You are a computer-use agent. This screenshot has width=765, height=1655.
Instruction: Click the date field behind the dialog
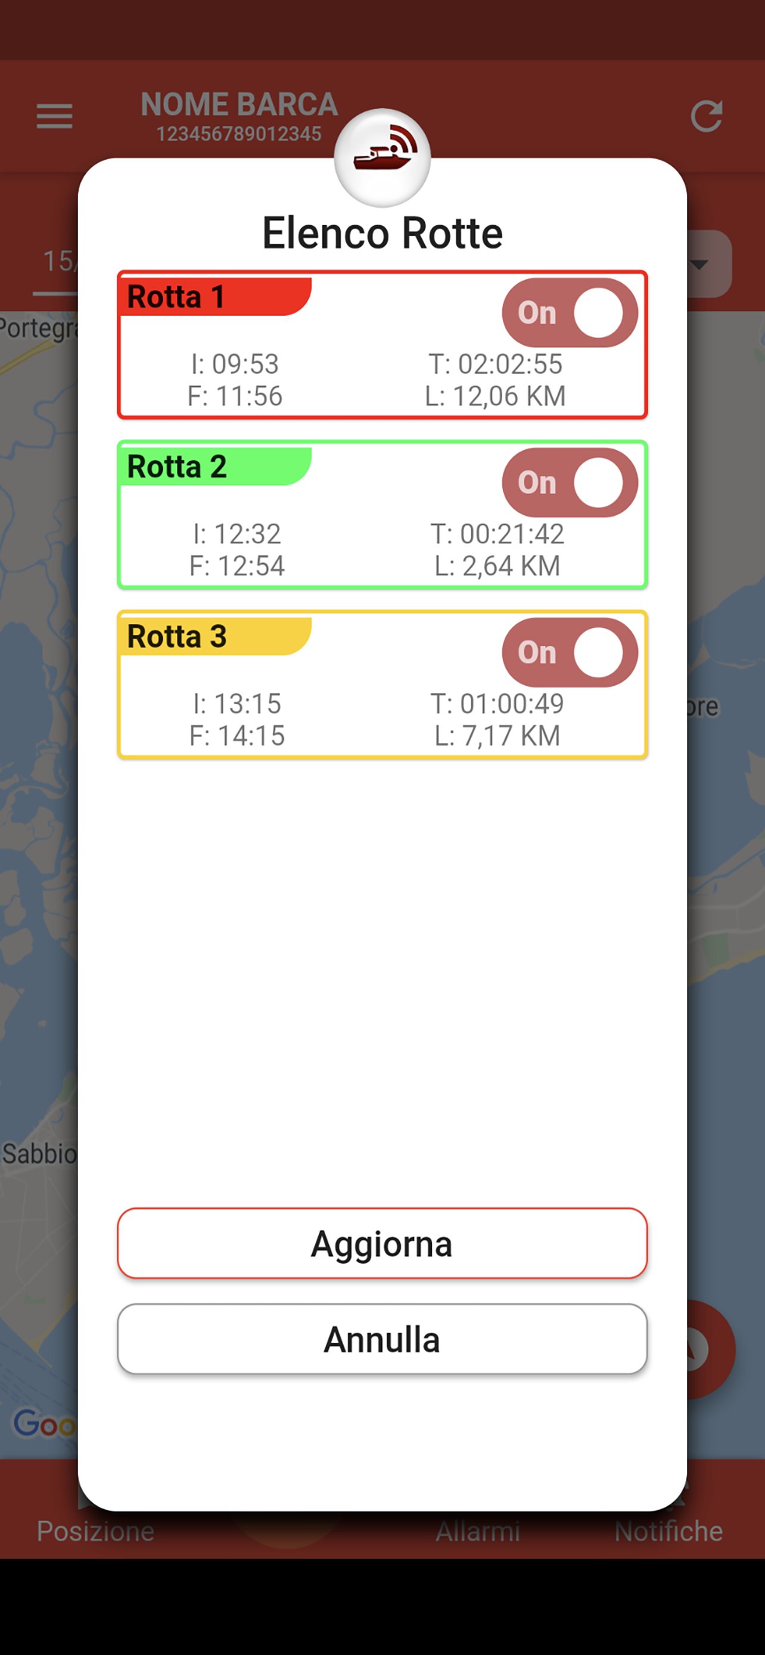click(56, 263)
